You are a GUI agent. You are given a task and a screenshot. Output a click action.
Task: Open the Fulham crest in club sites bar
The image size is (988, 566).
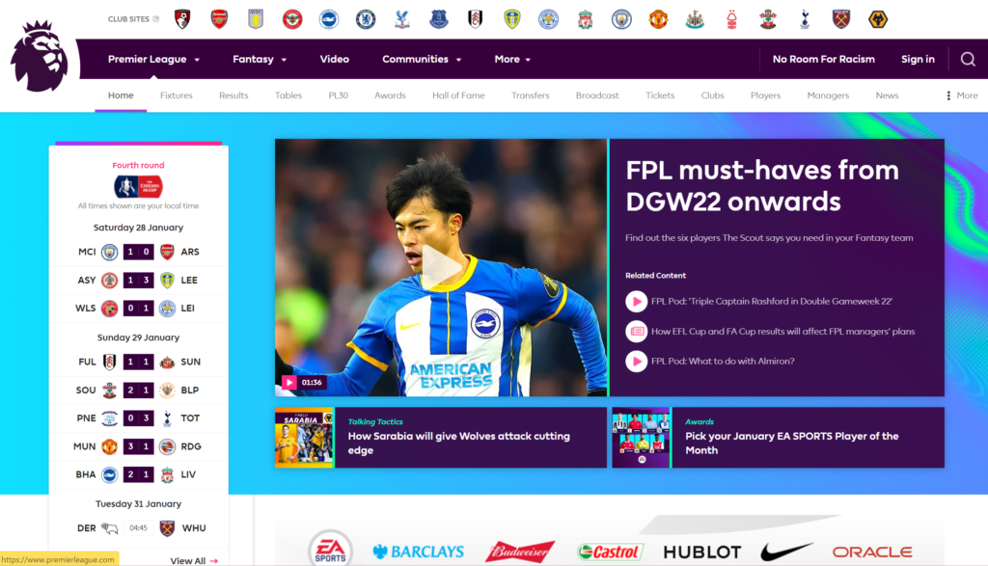pos(476,19)
